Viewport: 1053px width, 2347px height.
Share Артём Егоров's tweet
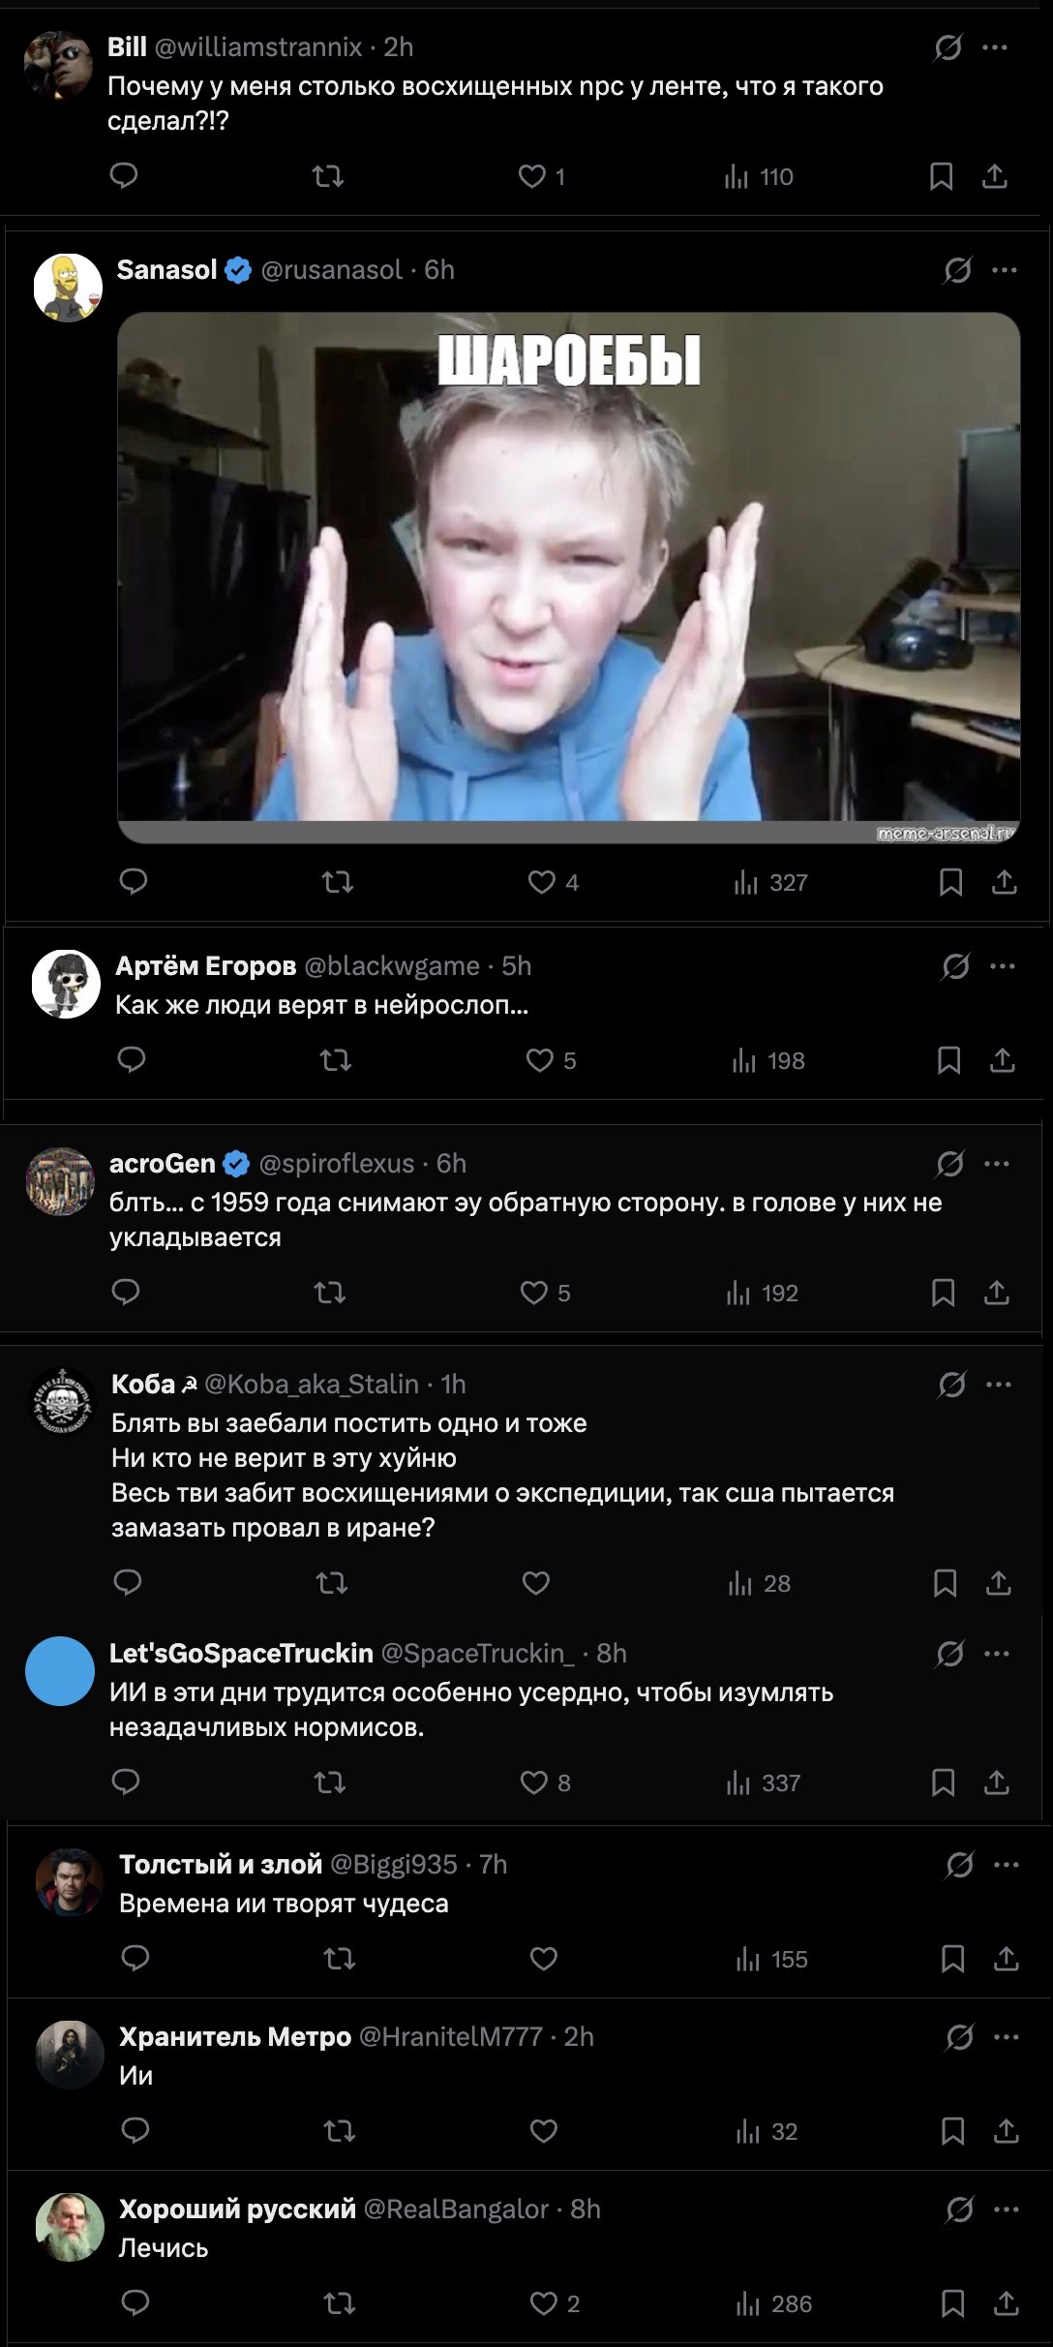(1002, 1060)
